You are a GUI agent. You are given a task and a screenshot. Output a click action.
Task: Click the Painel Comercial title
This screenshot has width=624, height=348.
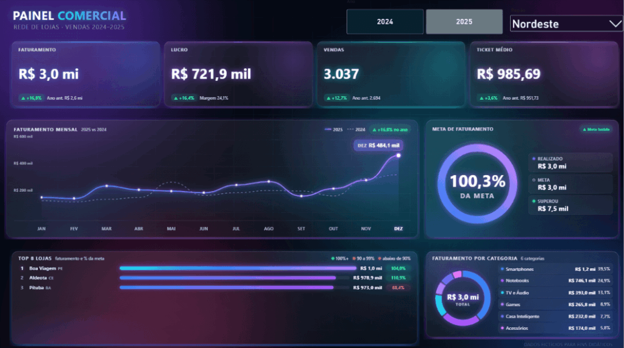(69, 16)
